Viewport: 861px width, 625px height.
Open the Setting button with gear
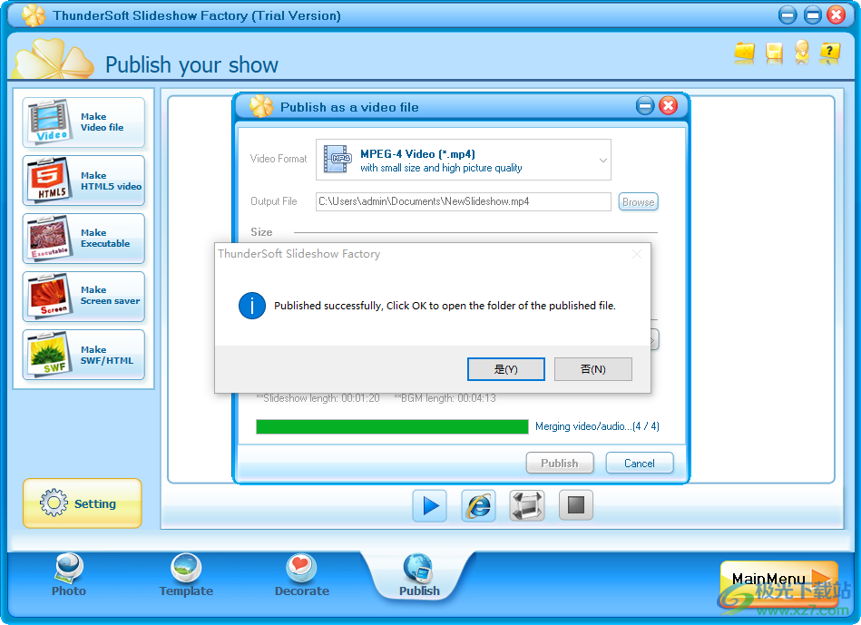pyautogui.click(x=83, y=503)
